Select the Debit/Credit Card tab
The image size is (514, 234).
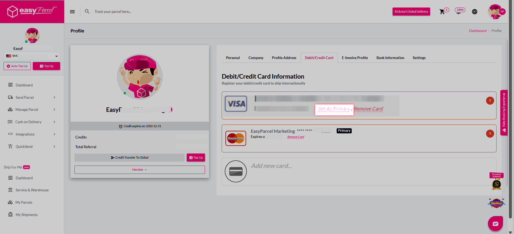click(x=319, y=58)
